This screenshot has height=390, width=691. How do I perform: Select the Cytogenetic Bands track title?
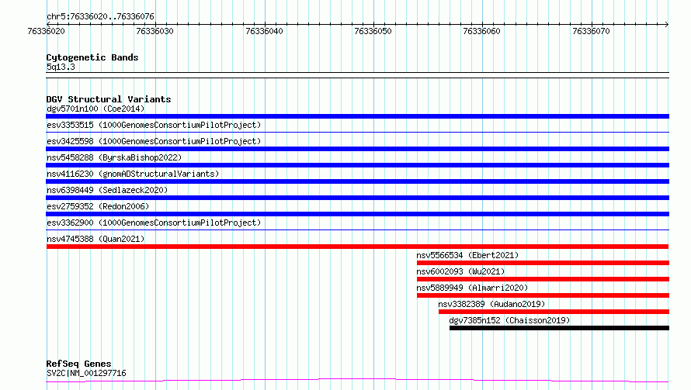[92, 57]
